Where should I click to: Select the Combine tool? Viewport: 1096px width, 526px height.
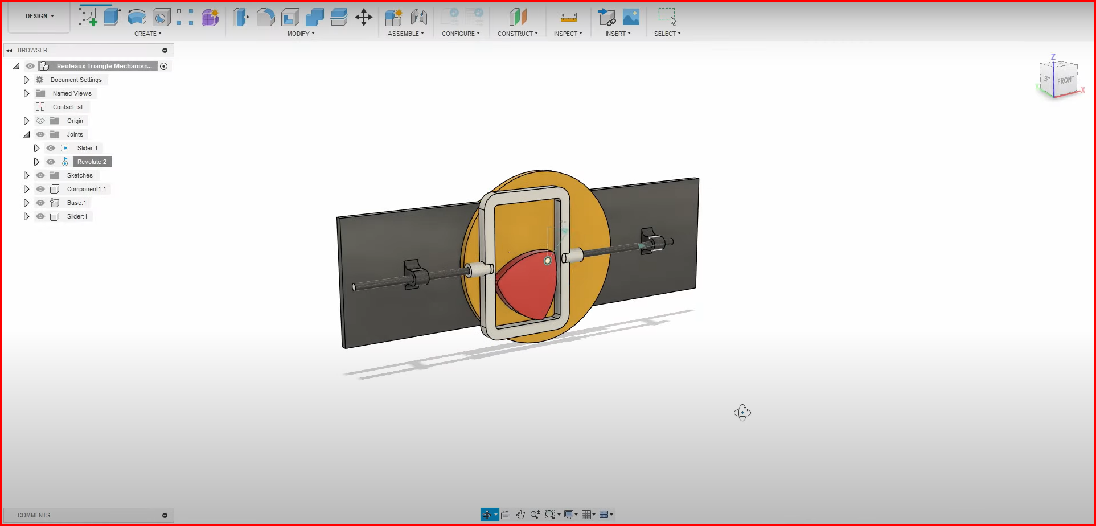click(315, 17)
